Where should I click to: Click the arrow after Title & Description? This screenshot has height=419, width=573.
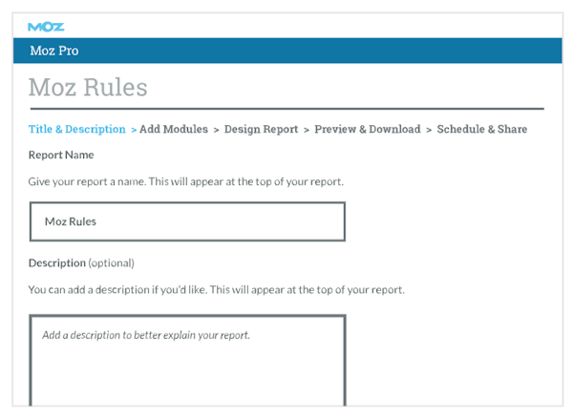pos(134,130)
